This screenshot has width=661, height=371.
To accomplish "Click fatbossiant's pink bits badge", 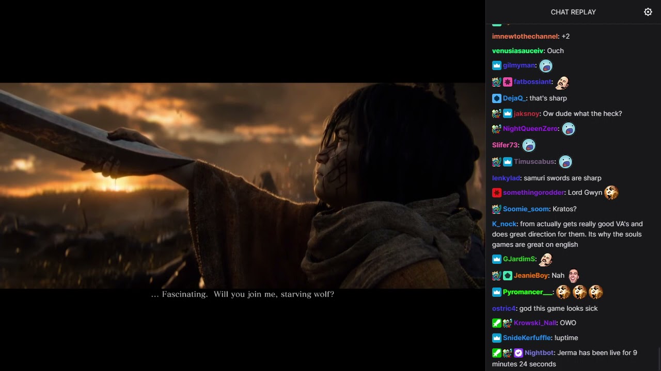I will click(x=508, y=82).
